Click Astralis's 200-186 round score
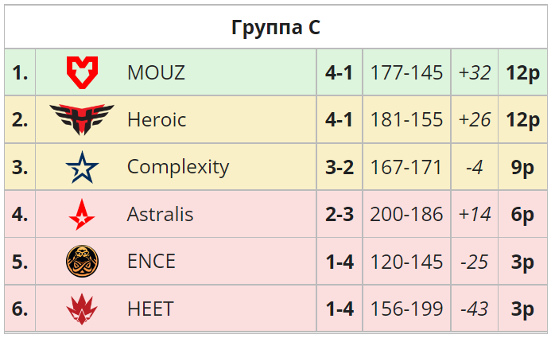This screenshot has height=338, width=551. point(406,214)
